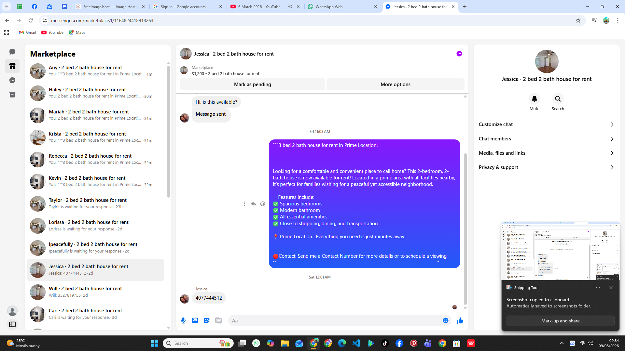Click the Mark as pending button
Viewport: 625px width, 351px height.
coord(252,84)
